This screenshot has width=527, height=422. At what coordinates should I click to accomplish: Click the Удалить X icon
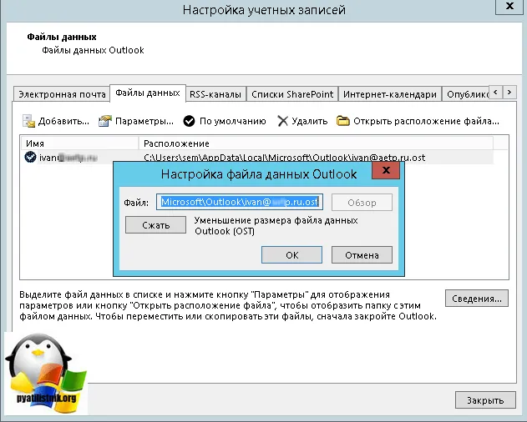(282, 121)
